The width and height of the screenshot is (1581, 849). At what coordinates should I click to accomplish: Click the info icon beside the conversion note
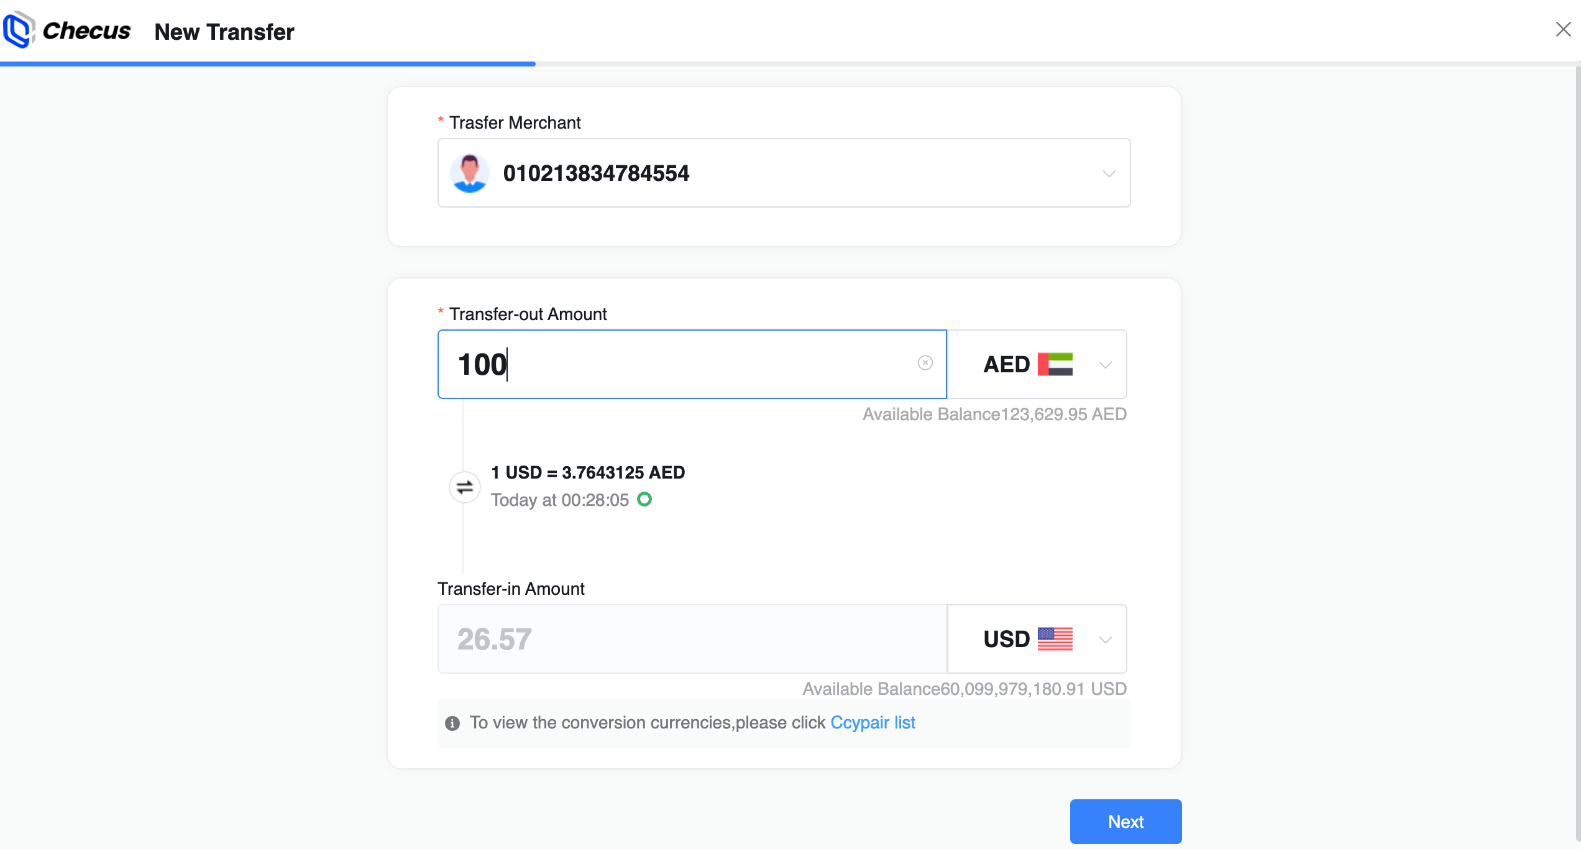click(x=452, y=723)
